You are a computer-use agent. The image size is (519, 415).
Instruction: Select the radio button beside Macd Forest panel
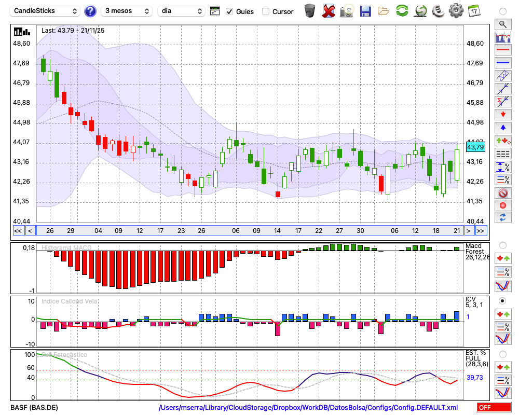click(x=502, y=245)
